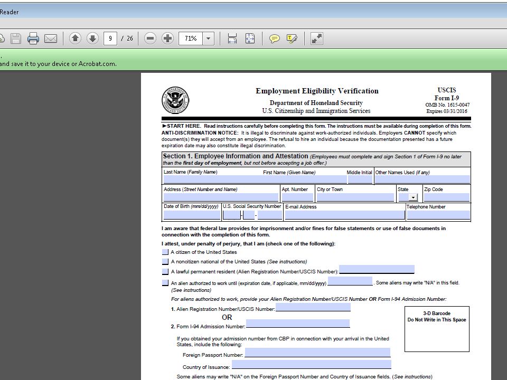Go to next page arrow

[92, 39]
